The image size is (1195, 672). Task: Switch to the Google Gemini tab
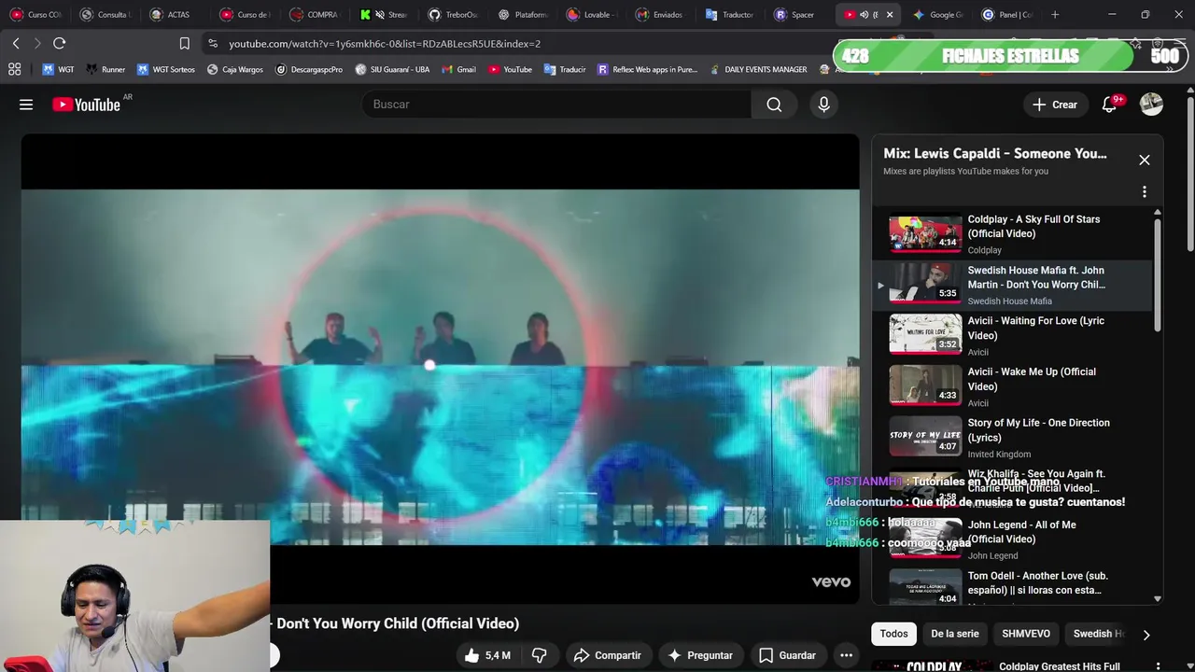pyautogui.click(x=939, y=15)
